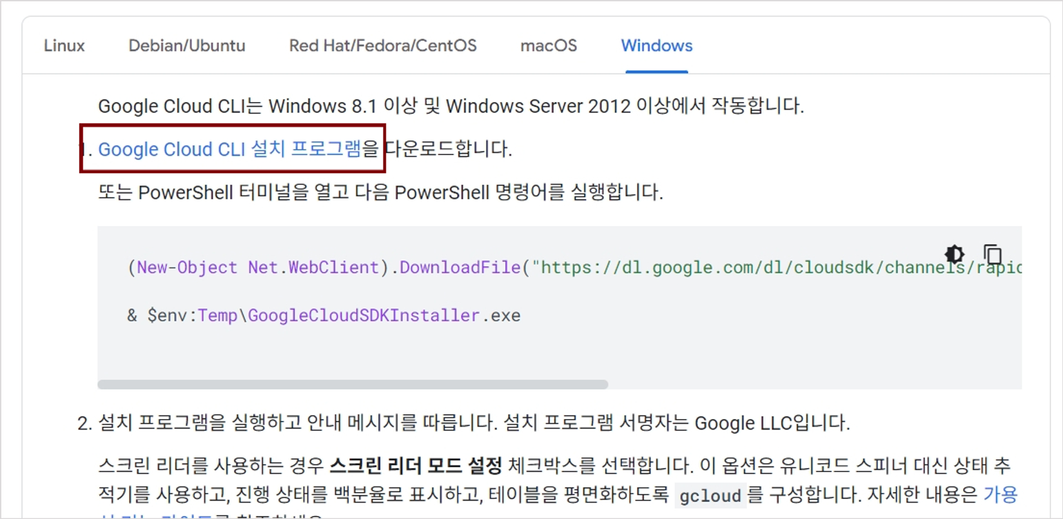Copy the PowerShell code sample
The width and height of the screenshot is (1063, 519).
point(993,254)
